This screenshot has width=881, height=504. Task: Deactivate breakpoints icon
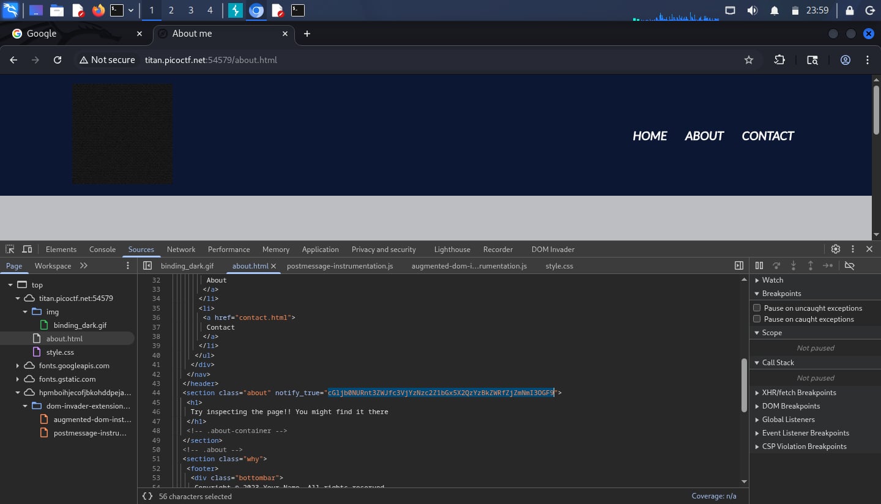click(x=849, y=265)
